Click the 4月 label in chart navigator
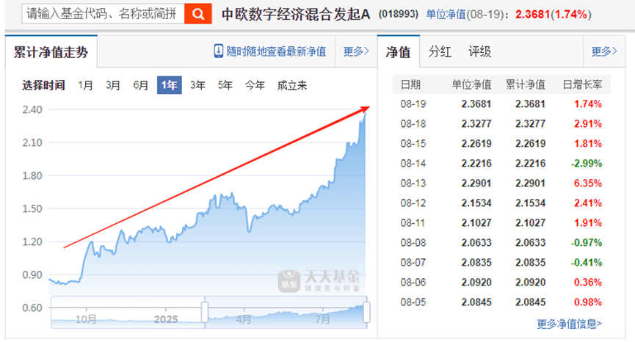Screen dimensions: 635x342 click(244, 319)
